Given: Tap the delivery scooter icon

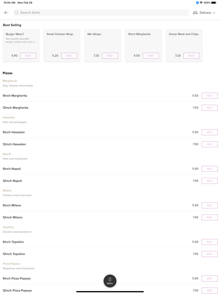Looking at the screenshot, I should pos(195,13).
